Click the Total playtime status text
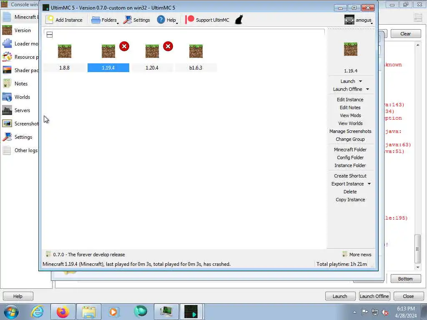 (x=342, y=264)
